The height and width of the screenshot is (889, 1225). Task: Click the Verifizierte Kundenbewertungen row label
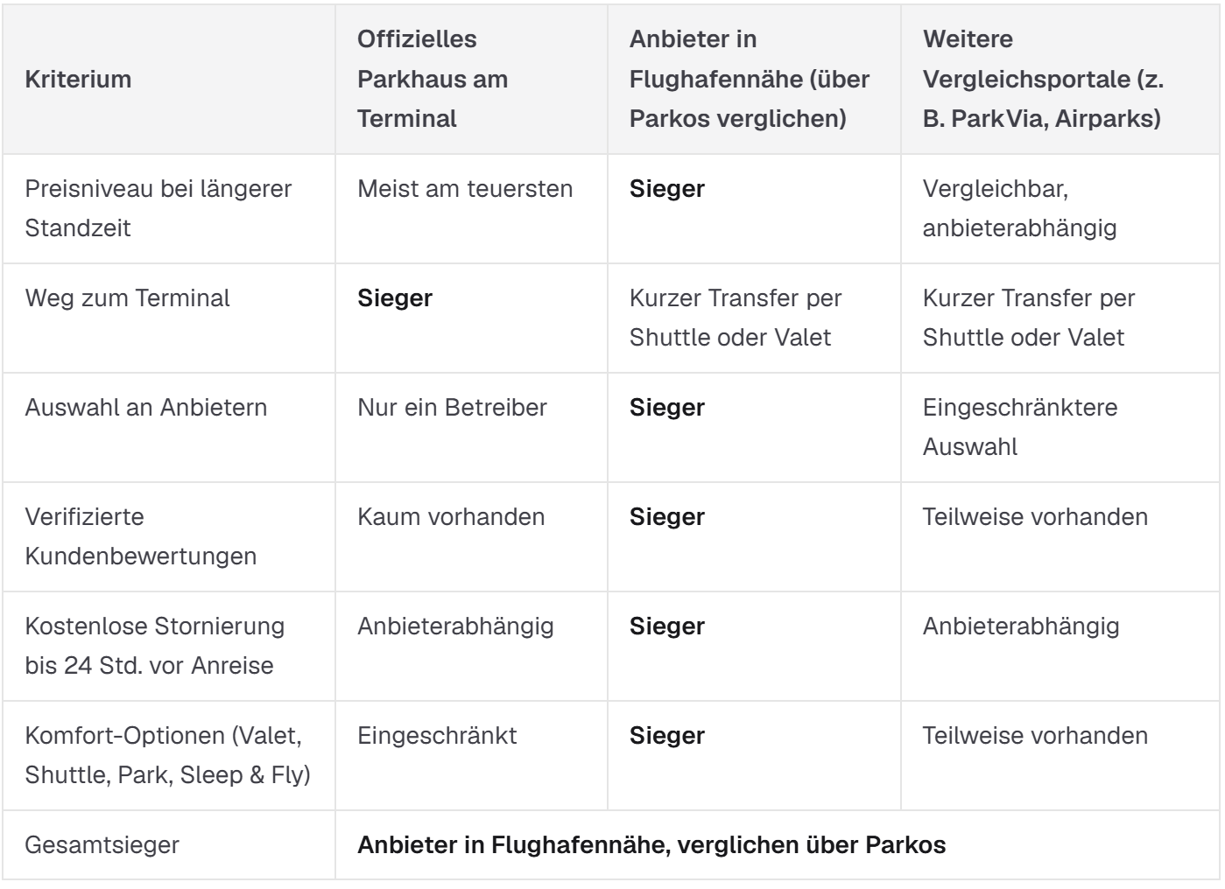(x=140, y=536)
